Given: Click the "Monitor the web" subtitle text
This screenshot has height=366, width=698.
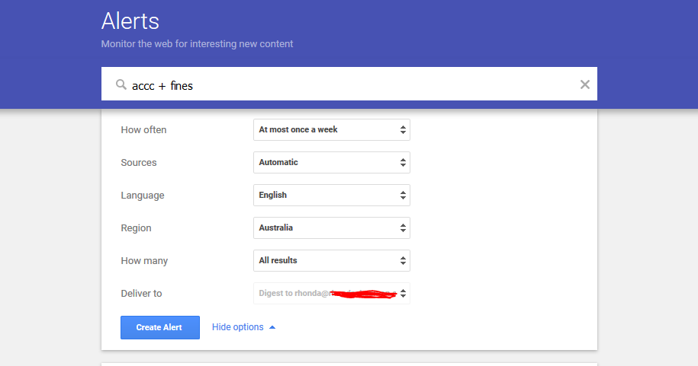Looking at the screenshot, I should [197, 44].
